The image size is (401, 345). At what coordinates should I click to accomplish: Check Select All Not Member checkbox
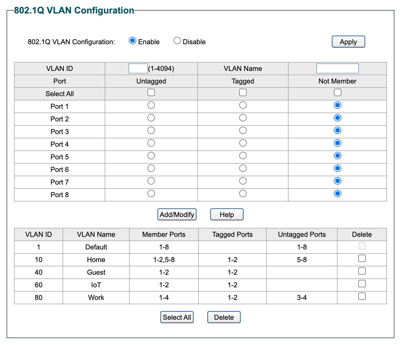(x=338, y=92)
